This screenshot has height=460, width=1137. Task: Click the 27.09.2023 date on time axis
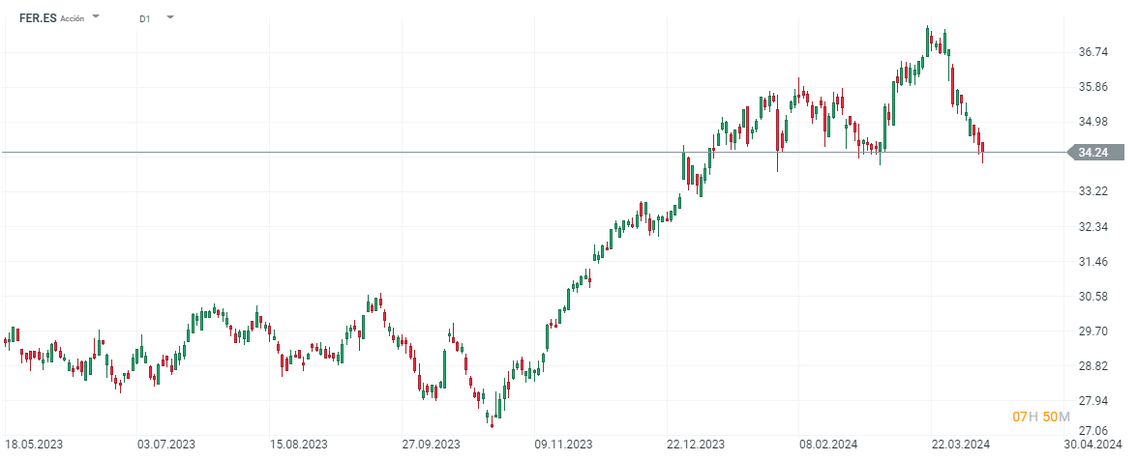[431, 445]
